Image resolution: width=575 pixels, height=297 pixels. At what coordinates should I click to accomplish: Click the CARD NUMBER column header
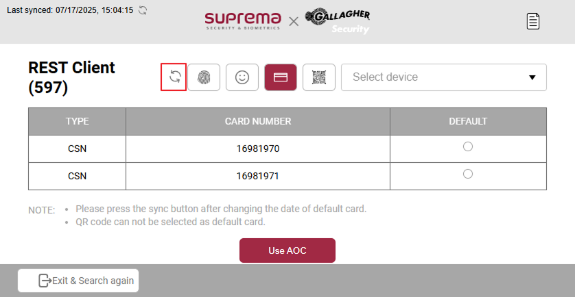pos(258,121)
